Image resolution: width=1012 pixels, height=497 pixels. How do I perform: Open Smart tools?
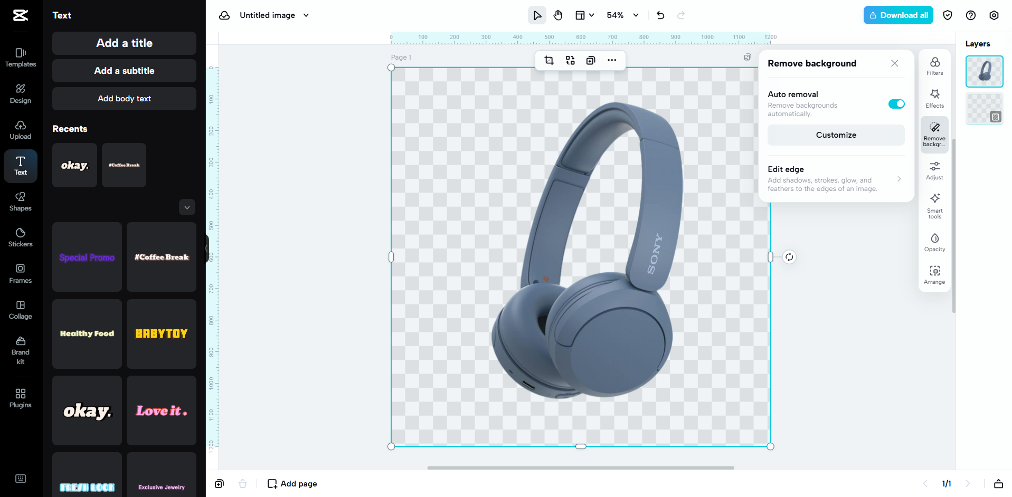(x=934, y=205)
